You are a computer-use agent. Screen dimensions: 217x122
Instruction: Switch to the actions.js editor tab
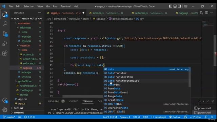(107, 13)
